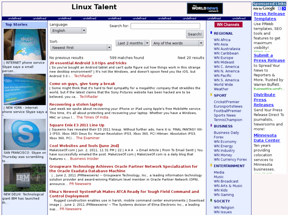Screen dimensions: 288x215
Task: Open the Skype website screenshot thumbnail
Action: pos(25,90)
